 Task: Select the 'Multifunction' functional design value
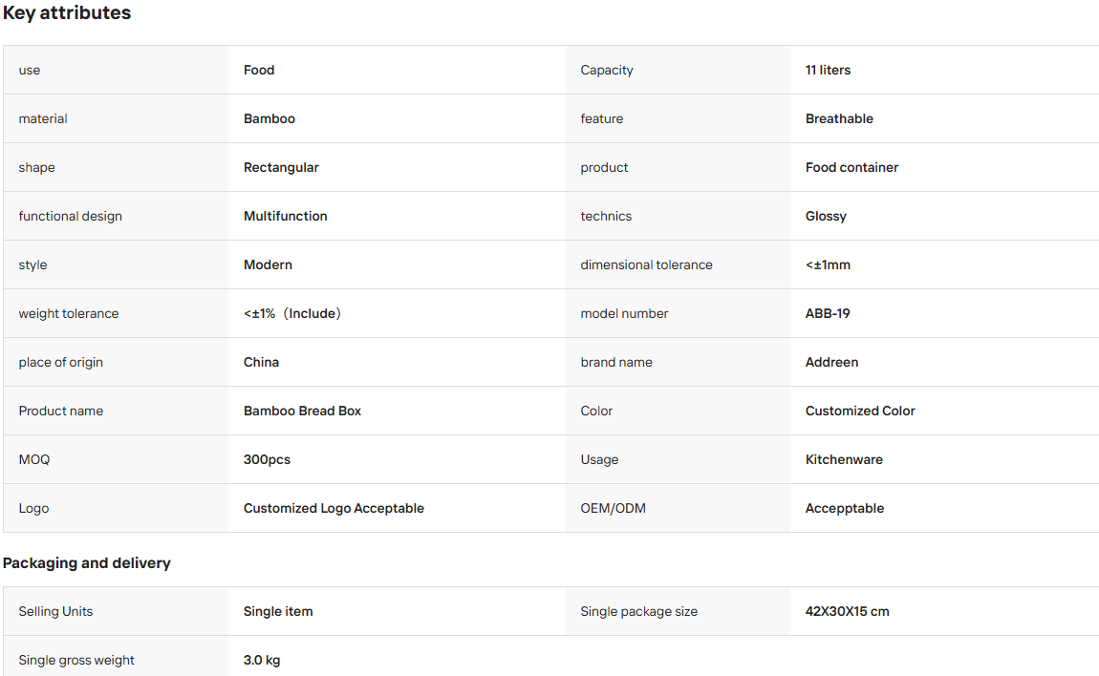coord(286,217)
